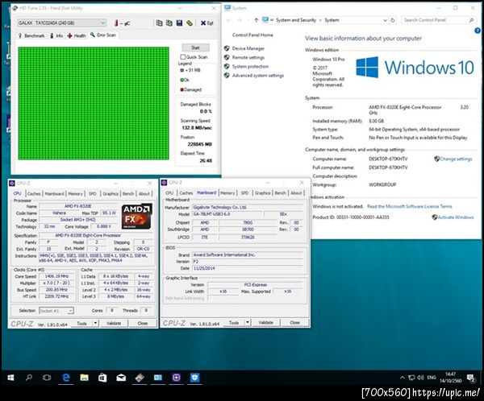Click the up arrow in System window

pos(257,20)
